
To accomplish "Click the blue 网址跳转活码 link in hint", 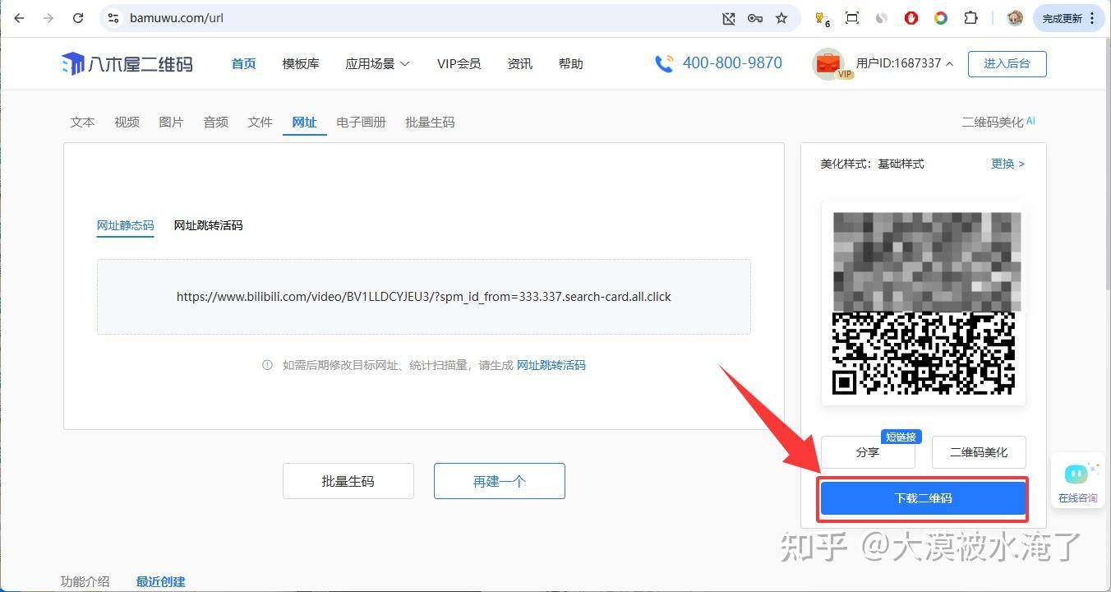I will click(551, 365).
